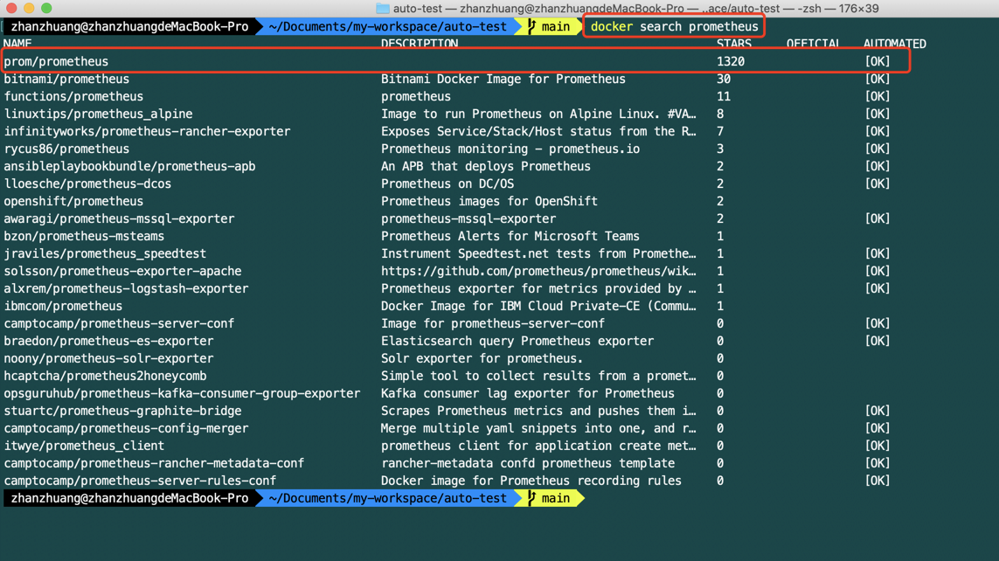Click description 'Solr exporter for prometheus.'
This screenshot has width=999, height=561.
tap(482, 358)
